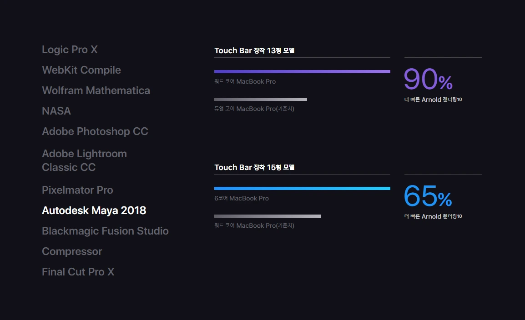Select Adobe Lightroom Classic CC

click(x=84, y=160)
